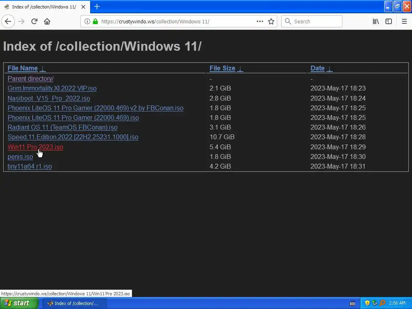The height and width of the screenshot is (309, 412).
Task: Click the safely remove hardware tray icon
Action: (x=375, y=303)
